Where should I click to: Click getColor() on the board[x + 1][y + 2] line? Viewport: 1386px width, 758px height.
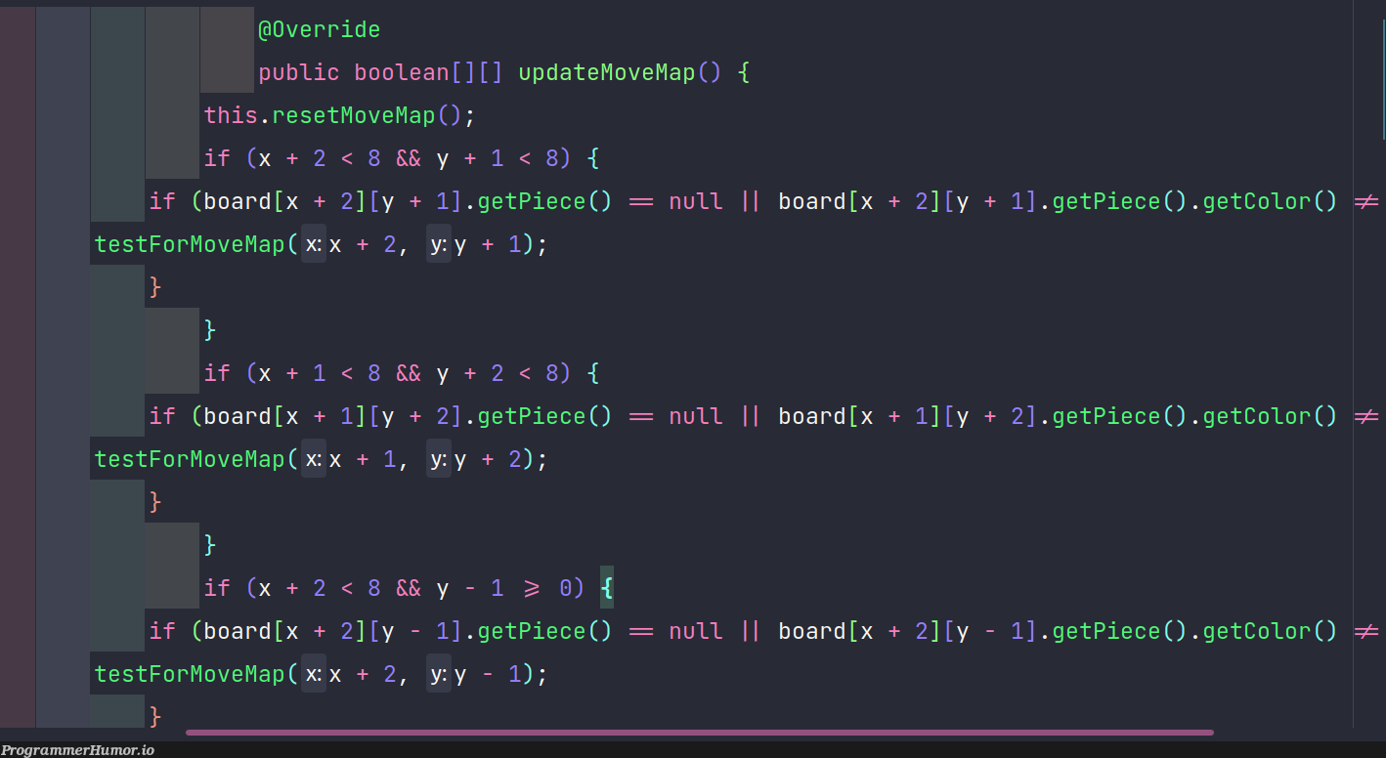click(1270, 416)
